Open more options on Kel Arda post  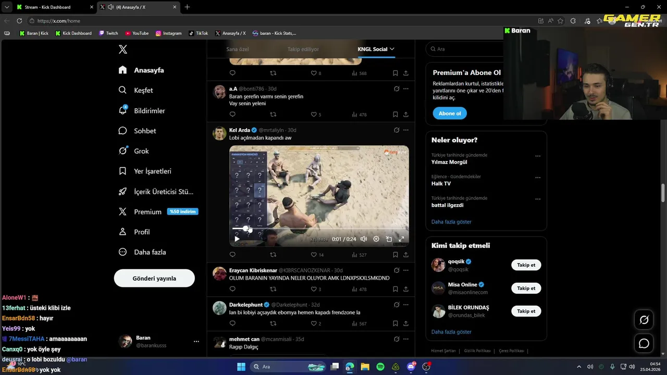click(x=406, y=130)
